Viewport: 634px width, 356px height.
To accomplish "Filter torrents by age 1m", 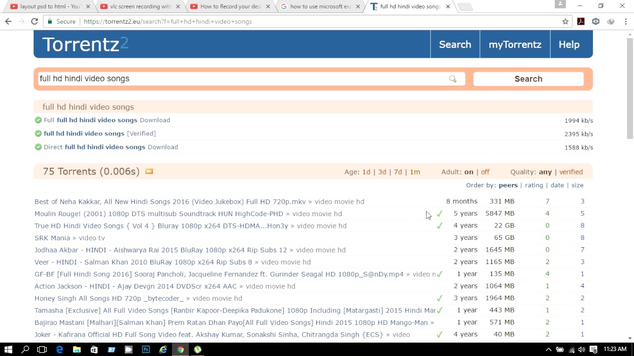I will (415, 172).
